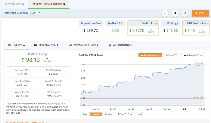Click the Overview tab icon
Screen dimensions: 211x123
(9, 45)
